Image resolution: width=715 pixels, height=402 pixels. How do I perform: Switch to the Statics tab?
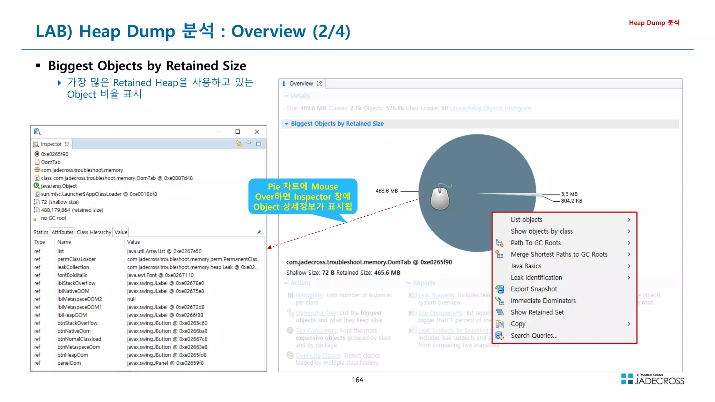41,232
